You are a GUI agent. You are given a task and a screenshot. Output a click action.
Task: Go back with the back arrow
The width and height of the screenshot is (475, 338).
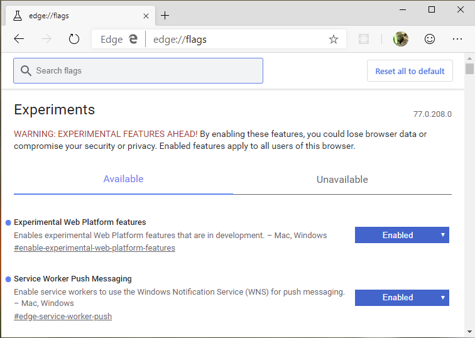[x=19, y=39]
